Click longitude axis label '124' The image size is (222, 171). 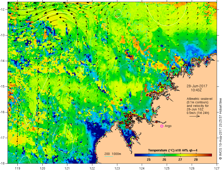pyautogui.click(x=142, y=168)
